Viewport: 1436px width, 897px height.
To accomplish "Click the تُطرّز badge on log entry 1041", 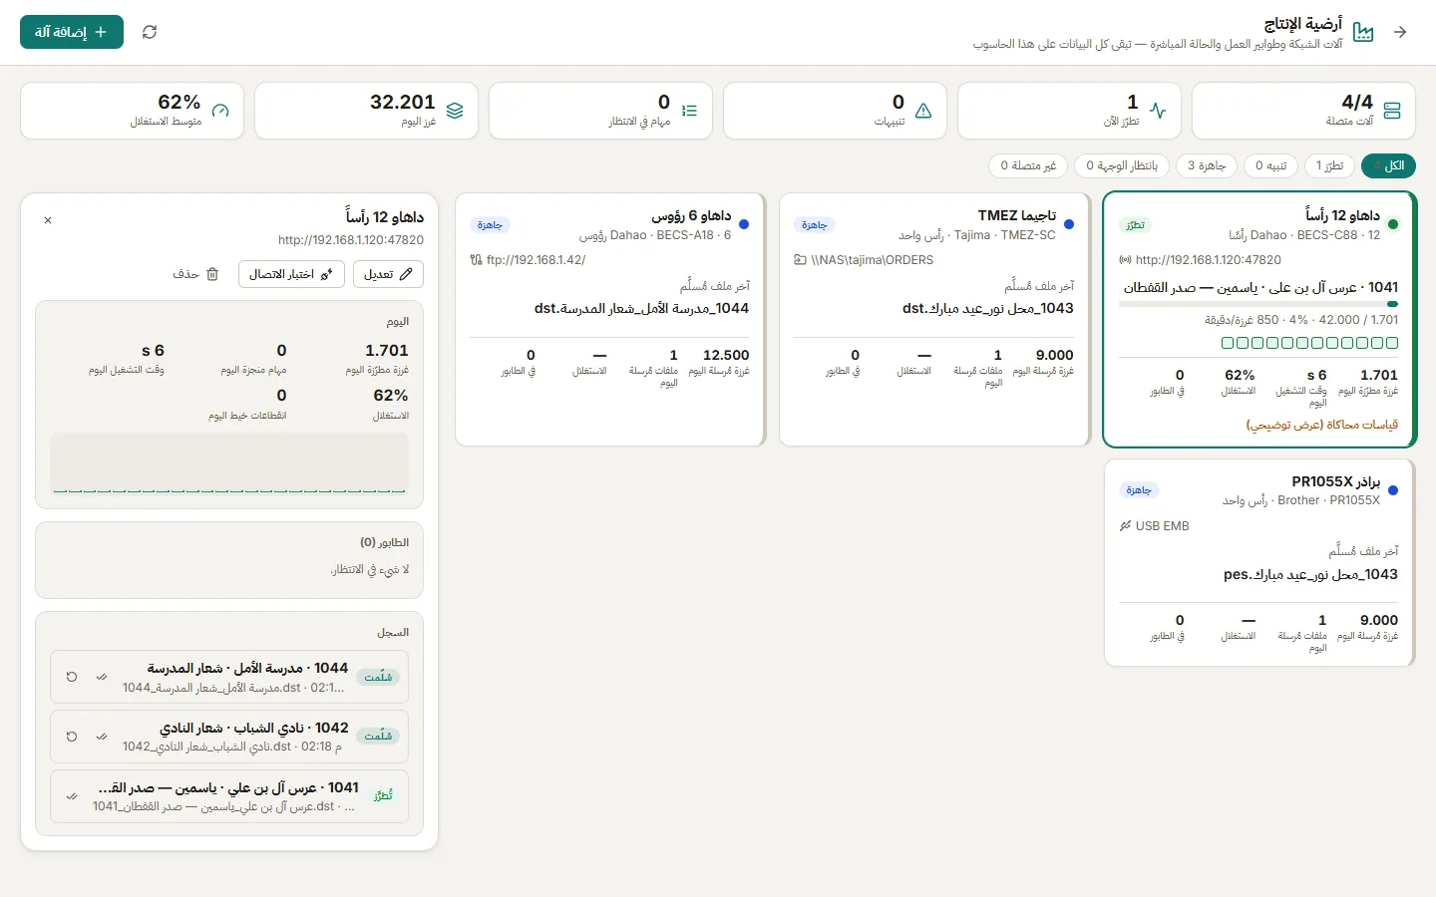I will click(x=383, y=796).
